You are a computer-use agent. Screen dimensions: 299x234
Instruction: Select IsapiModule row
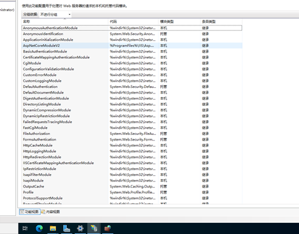pos(132,181)
